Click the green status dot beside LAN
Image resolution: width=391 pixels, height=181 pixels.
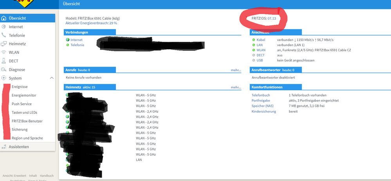(x=254, y=45)
